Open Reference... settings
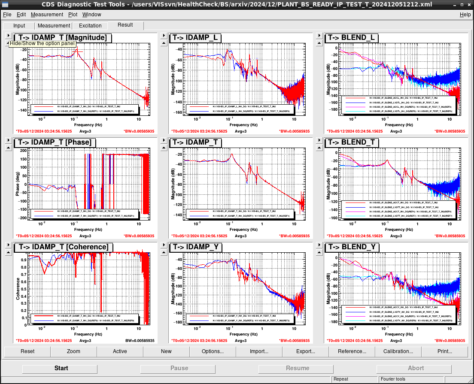This screenshot has width=474, height=384. pyautogui.click(x=352, y=351)
